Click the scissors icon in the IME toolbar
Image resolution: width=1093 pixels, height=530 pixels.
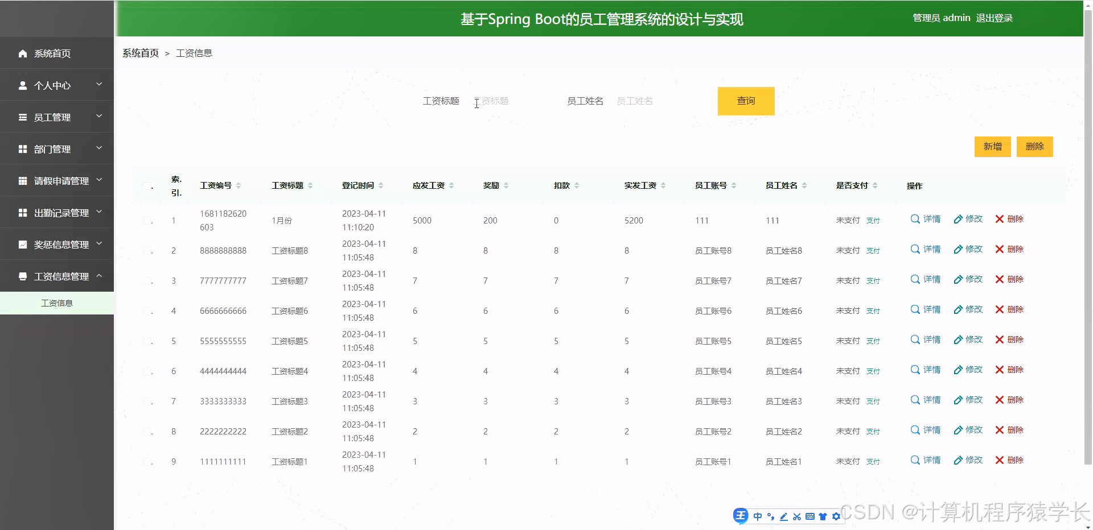click(x=796, y=516)
